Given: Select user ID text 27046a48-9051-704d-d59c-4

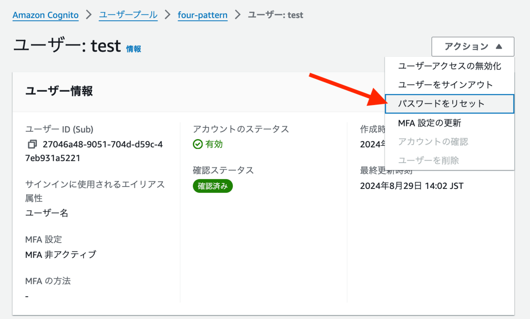Looking at the screenshot, I should click(x=103, y=144).
